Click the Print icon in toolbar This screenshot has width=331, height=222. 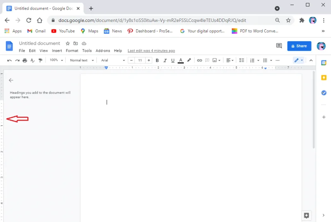pos(25,60)
